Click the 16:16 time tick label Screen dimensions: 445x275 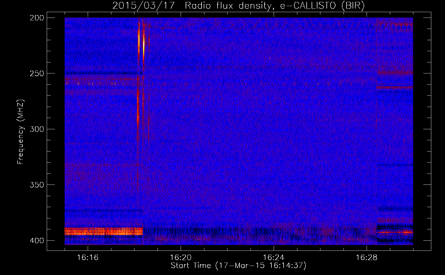88,257
